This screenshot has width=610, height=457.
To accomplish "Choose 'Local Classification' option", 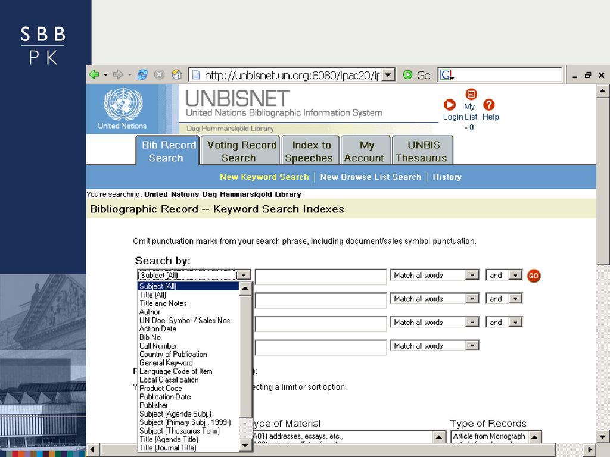I will click(x=188, y=380).
